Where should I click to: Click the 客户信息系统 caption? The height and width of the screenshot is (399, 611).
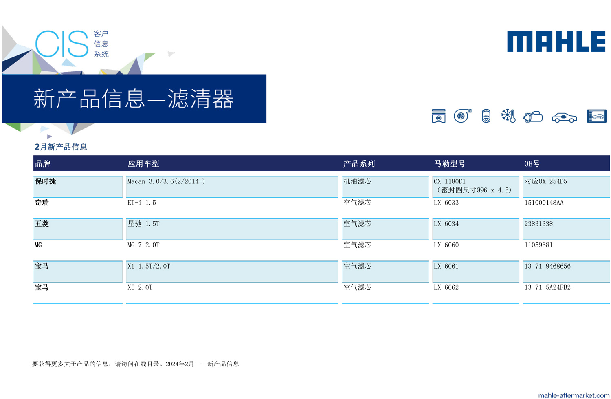click(x=101, y=44)
